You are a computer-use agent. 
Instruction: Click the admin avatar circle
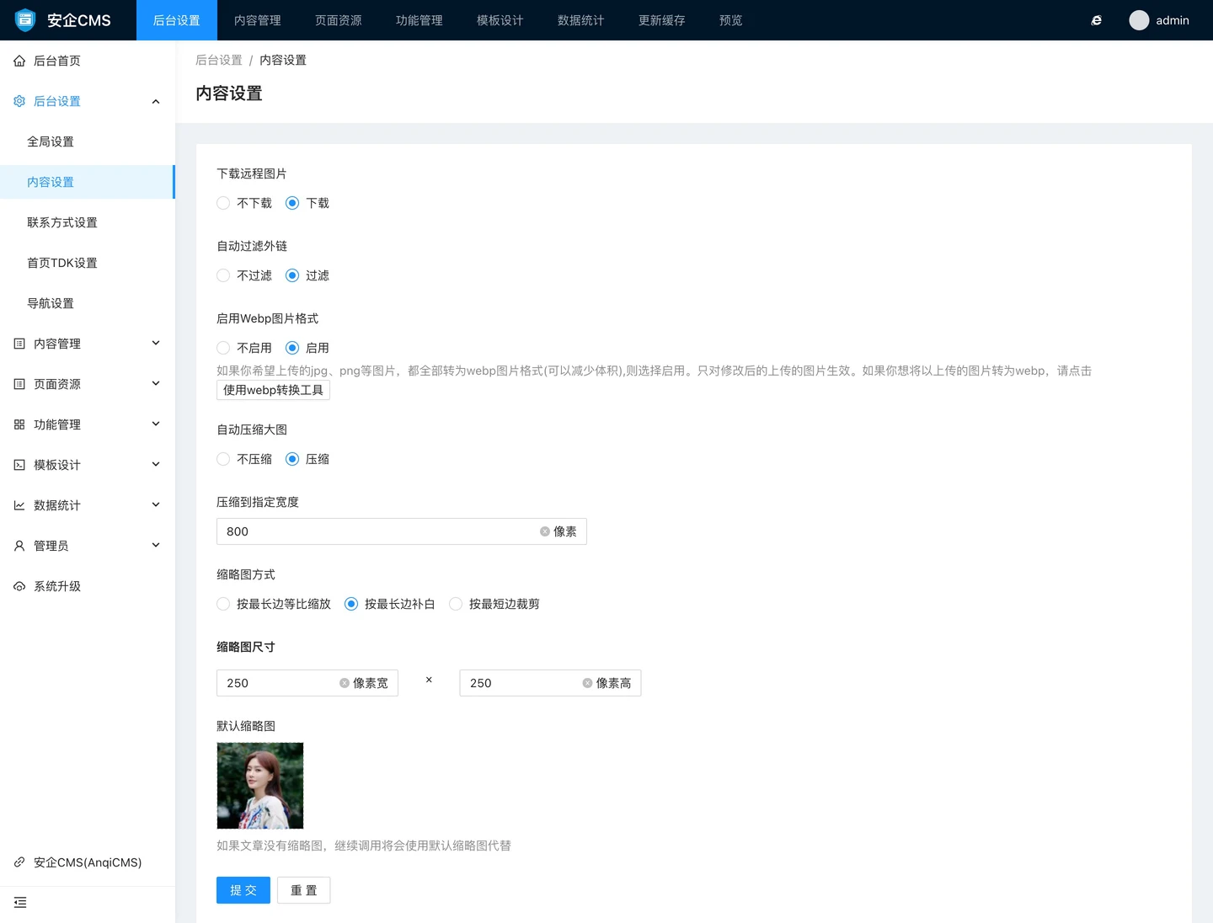(x=1139, y=20)
